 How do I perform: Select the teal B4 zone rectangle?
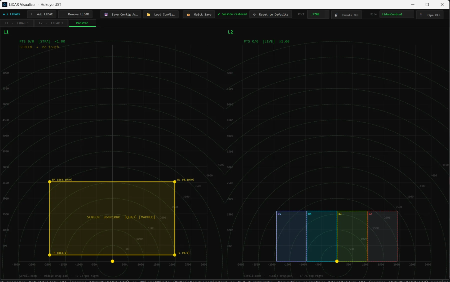(322, 236)
